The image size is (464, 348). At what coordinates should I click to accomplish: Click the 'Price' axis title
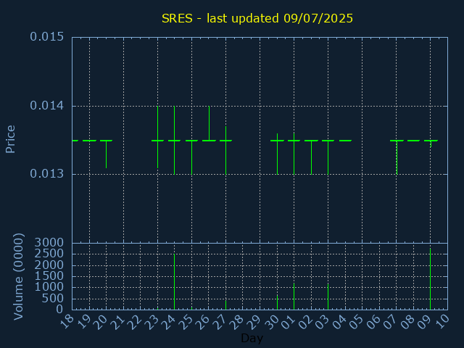pyautogui.click(x=10, y=139)
